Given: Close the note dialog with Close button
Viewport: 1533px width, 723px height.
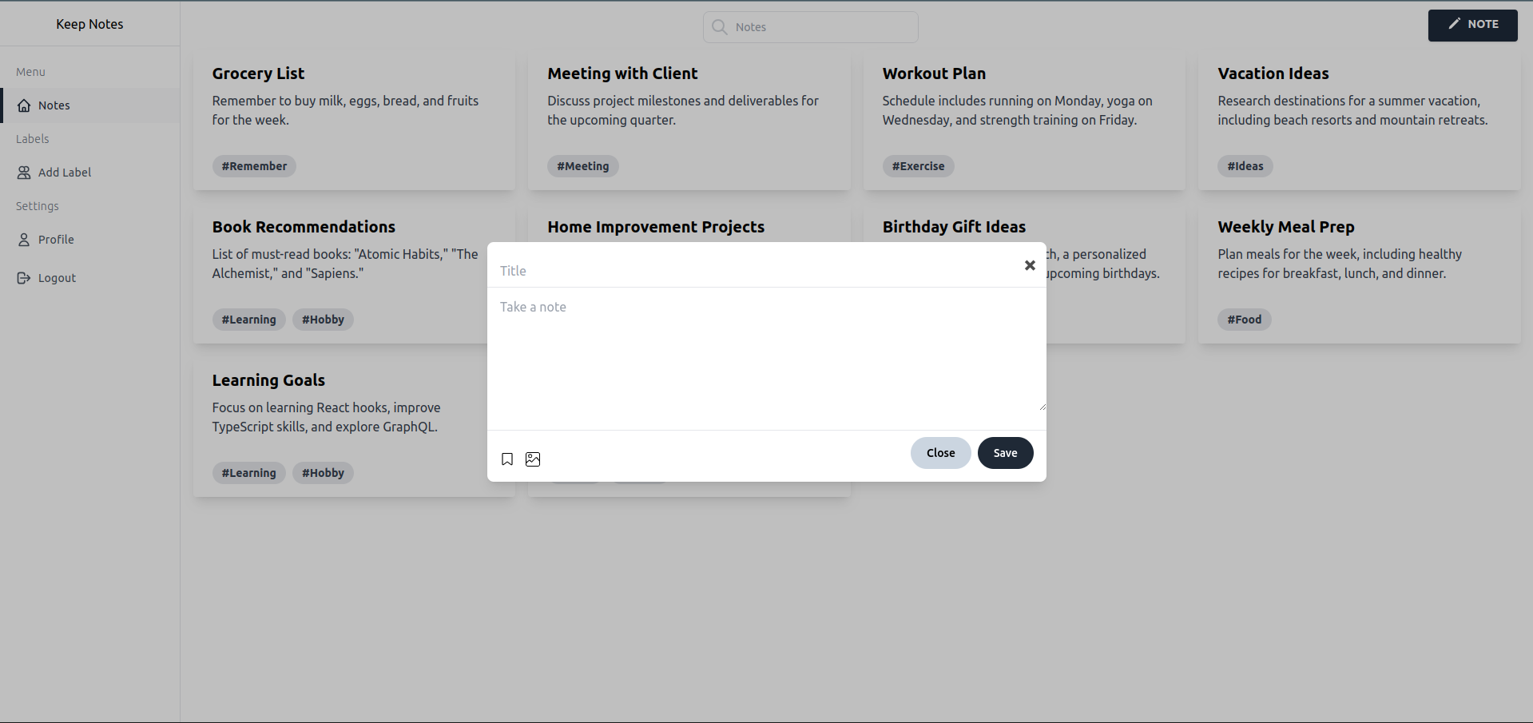Looking at the screenshot, I should [940, 452].
